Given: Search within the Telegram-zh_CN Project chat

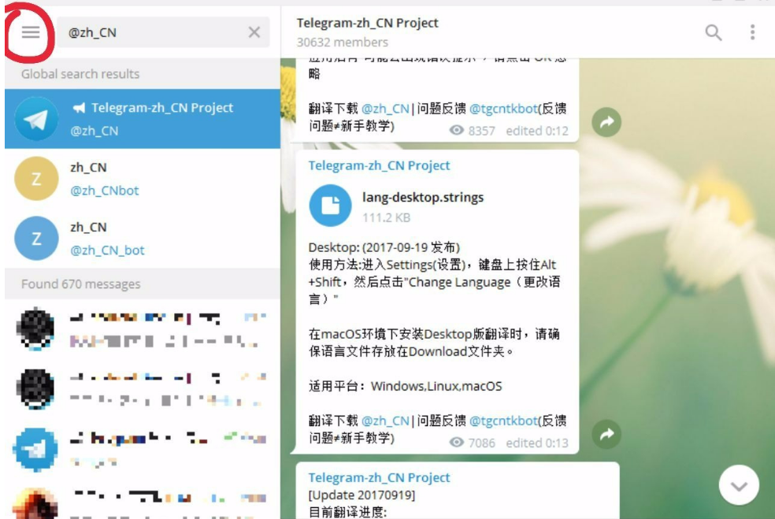Looking at the screenshot, I should [714, 32].
